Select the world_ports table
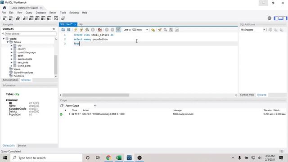This screenshot has width=288, height=162. click(24, 66)
